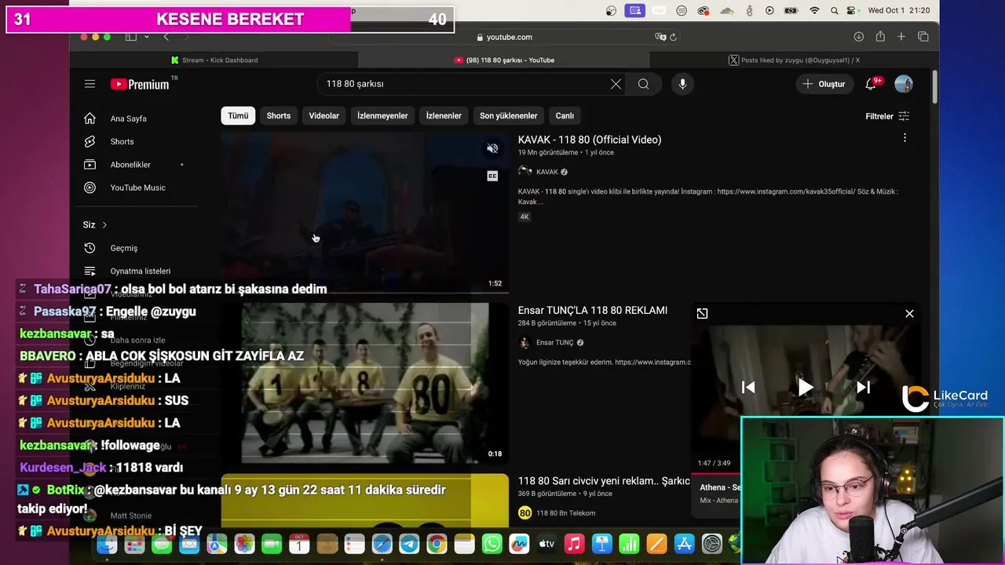1005x565 pixels.
Task: Open Telegram from the Dock
Action: (409, 544)
